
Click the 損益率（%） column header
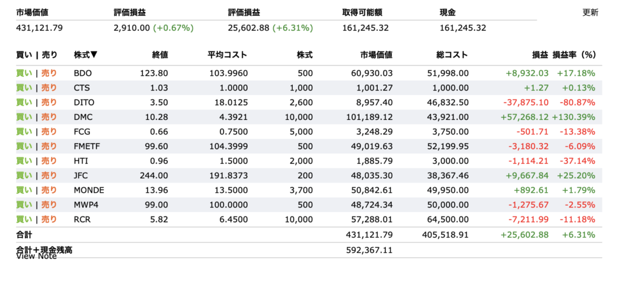tap(573, 55)
